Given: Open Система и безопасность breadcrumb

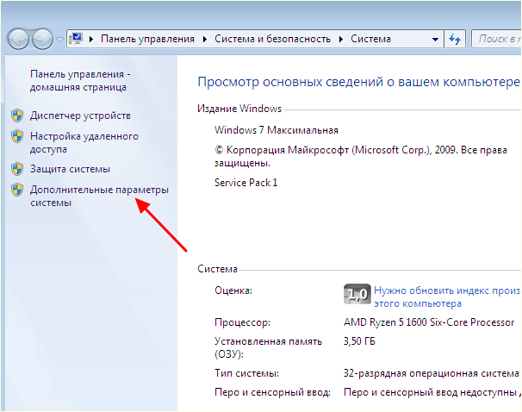Looking at the screenshot, I should [272, 39].
